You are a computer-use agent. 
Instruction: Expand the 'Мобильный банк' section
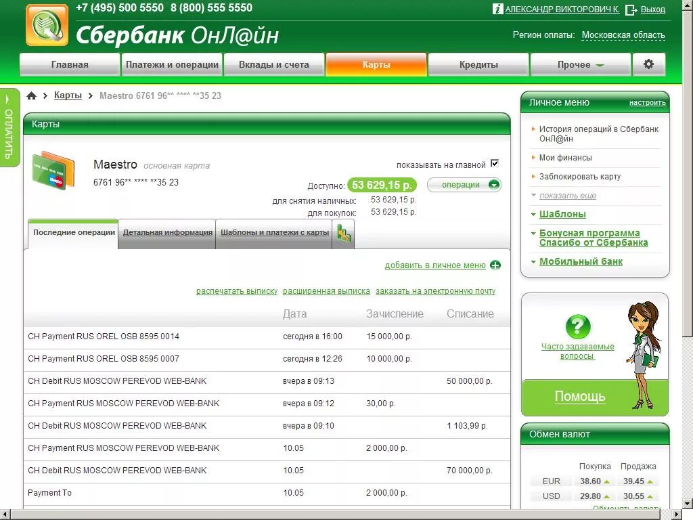[x=580, y=262]
